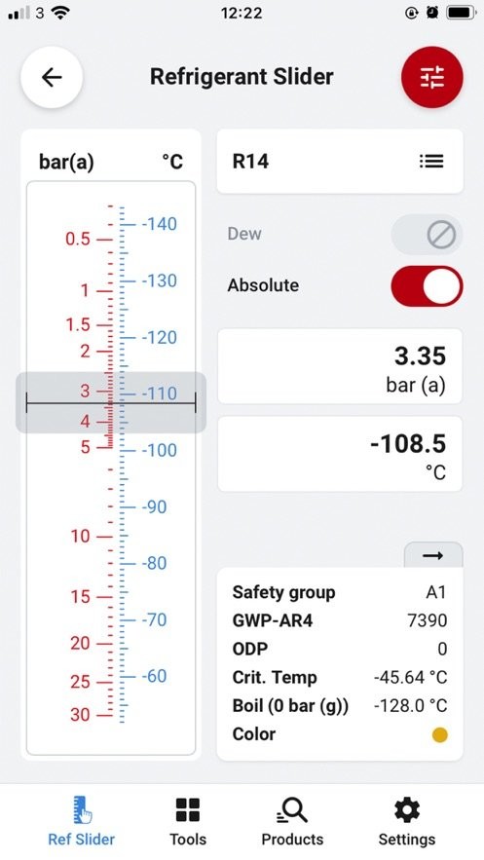
Task: Tap the back arrow button
Action: point(52,77)
